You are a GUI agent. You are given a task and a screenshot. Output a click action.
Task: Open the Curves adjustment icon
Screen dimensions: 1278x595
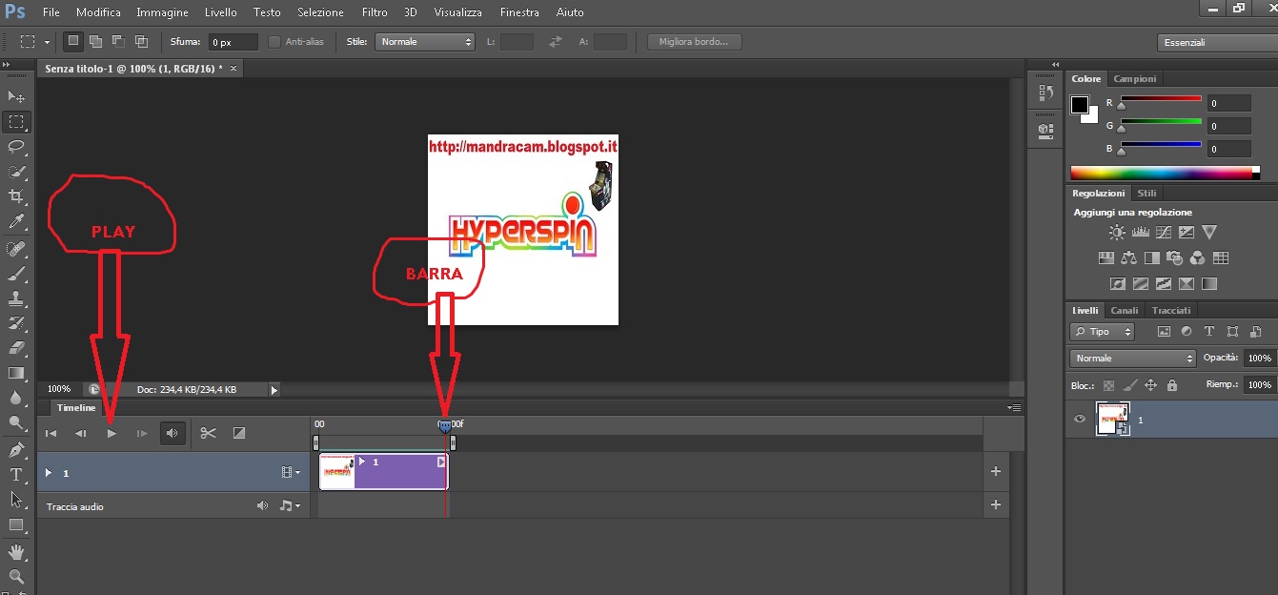coord(1162,231)
